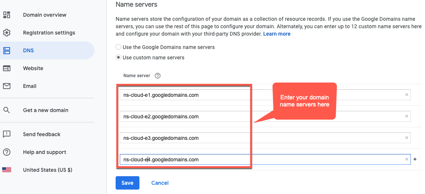Open United States (US $) region selector
The height and width of the screenshot is (194, 425).
pos(47,170)
